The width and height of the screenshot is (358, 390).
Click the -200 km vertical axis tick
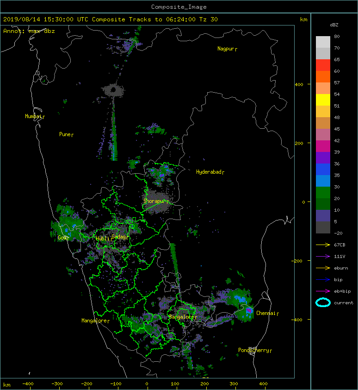tap(297, 261)
